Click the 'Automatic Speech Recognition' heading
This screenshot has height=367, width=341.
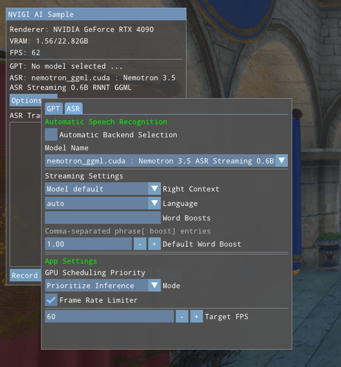[x=106, y=122]
